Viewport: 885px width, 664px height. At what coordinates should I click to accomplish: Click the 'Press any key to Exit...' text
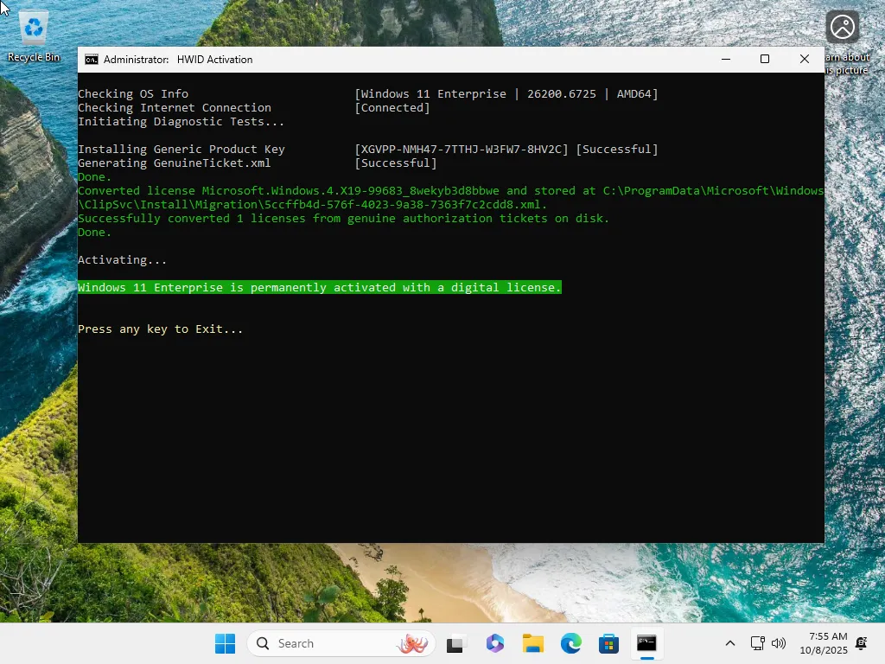point(160,329)
